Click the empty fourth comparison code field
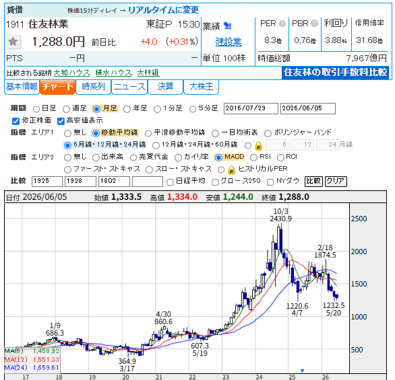This screenshot has height=380, width=395. point(148,182)
